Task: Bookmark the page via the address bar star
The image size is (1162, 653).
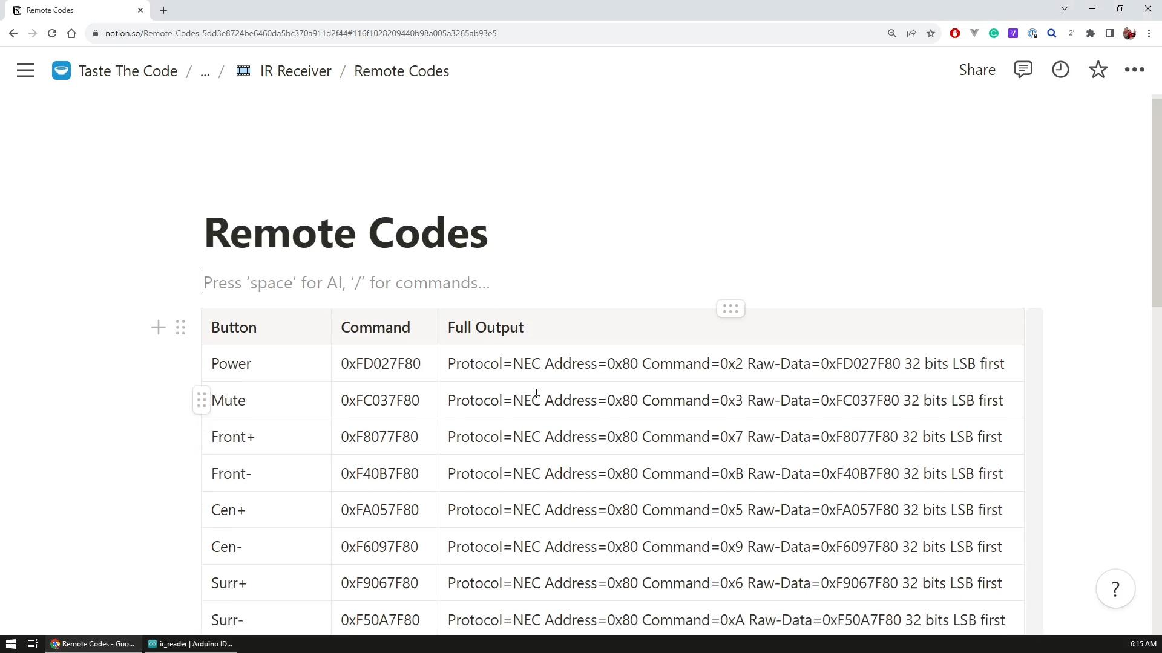Action: pyautogui.click(x=931, y=33)
